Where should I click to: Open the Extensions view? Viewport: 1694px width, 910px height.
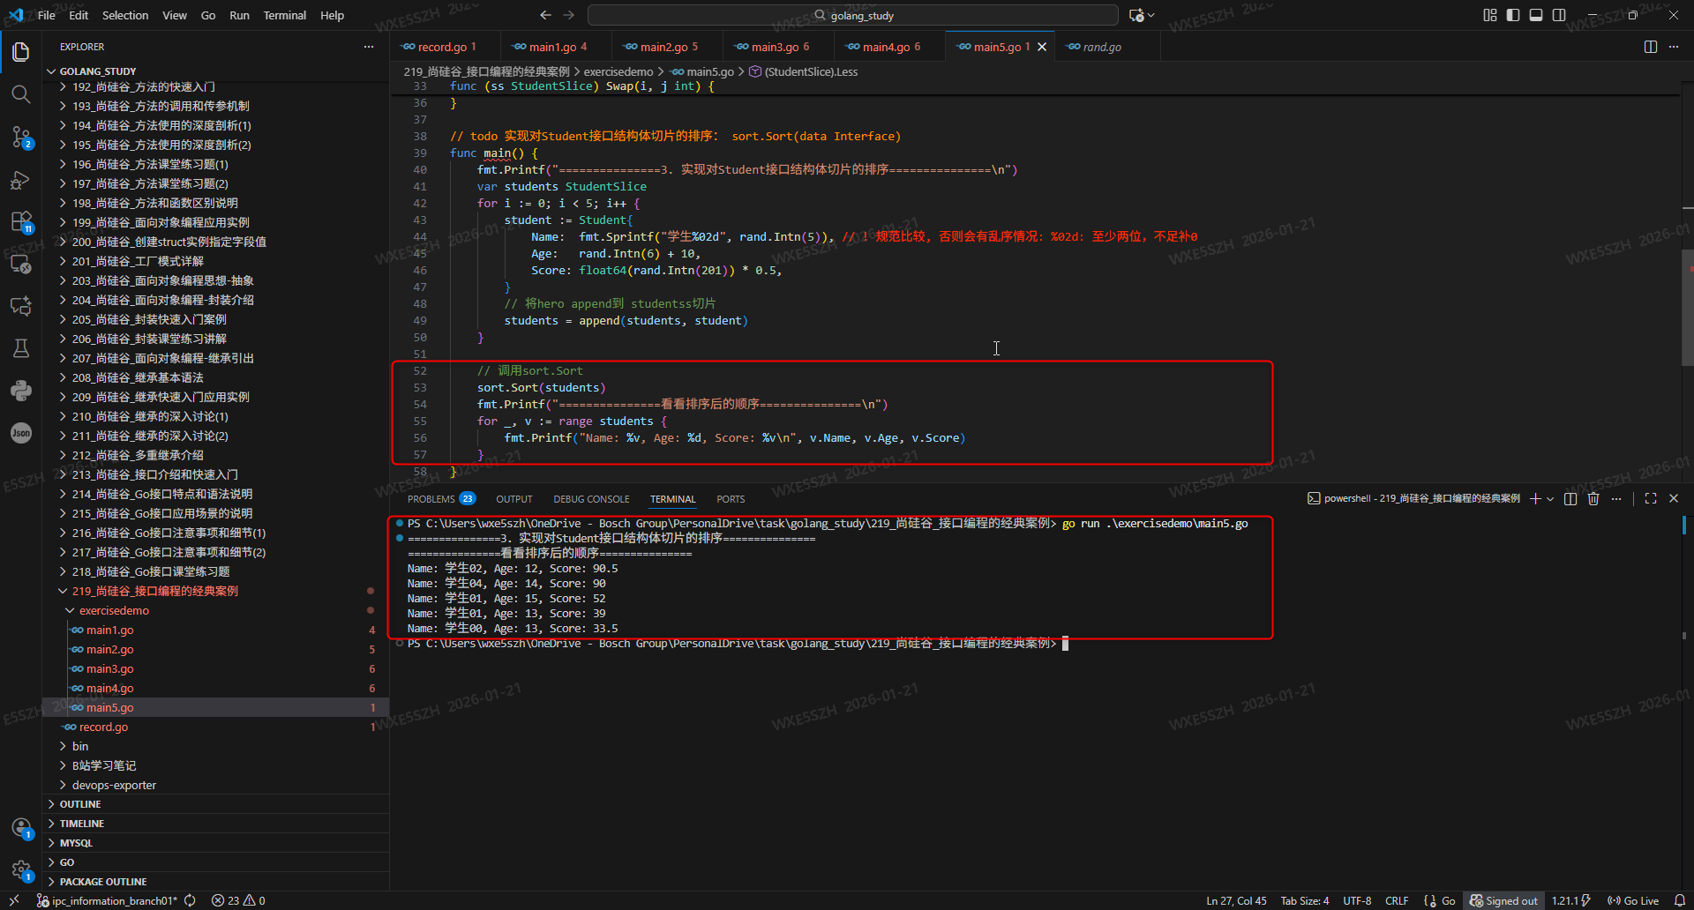click(x=21, y=221)
